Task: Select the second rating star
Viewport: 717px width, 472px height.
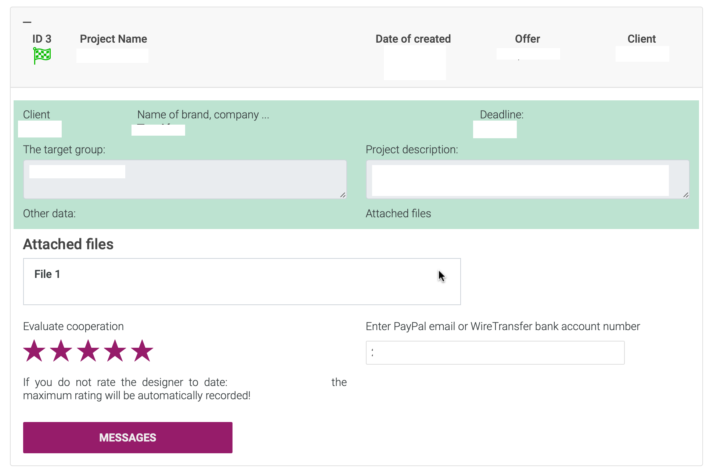Action: [61, 351]
